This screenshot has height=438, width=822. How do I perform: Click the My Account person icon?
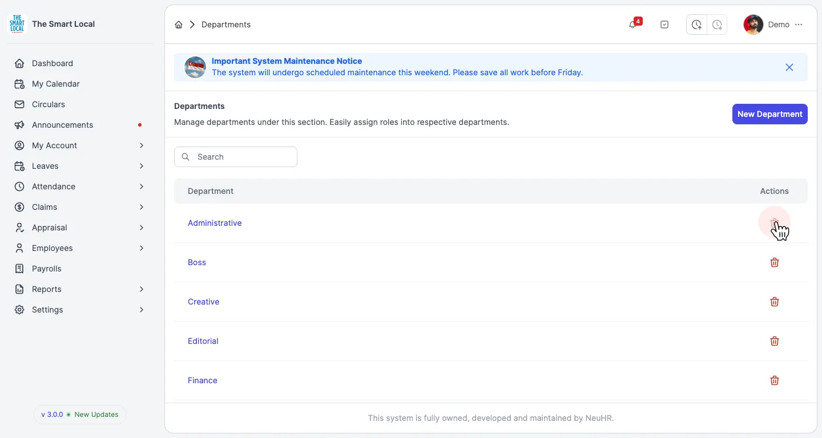point(19,145)
